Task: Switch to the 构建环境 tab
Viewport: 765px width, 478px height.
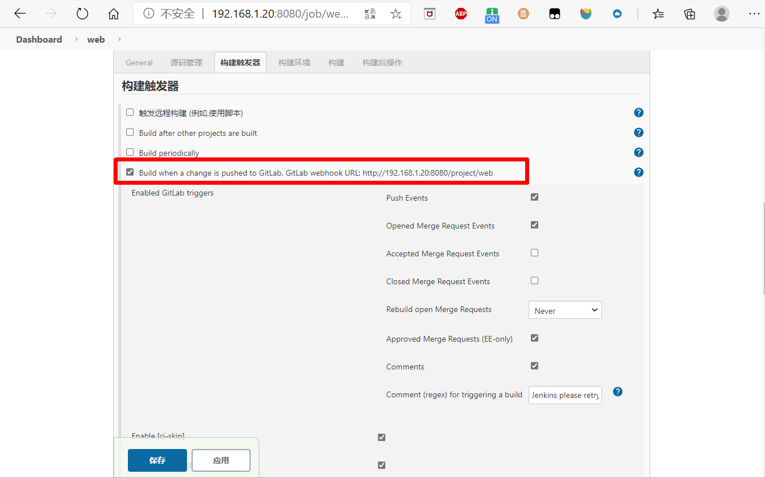Action: coord(294,63)
